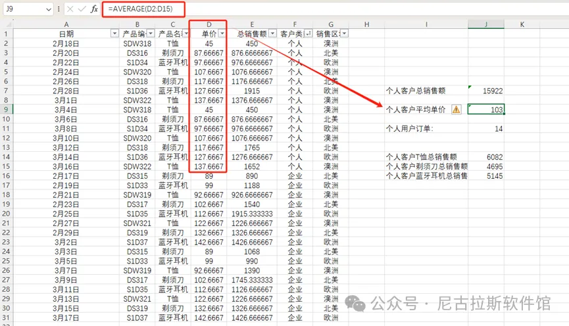Select the date cell 3月16日
Image resolution: width=569 pixels, height=326 pixels.
(66, 166)
